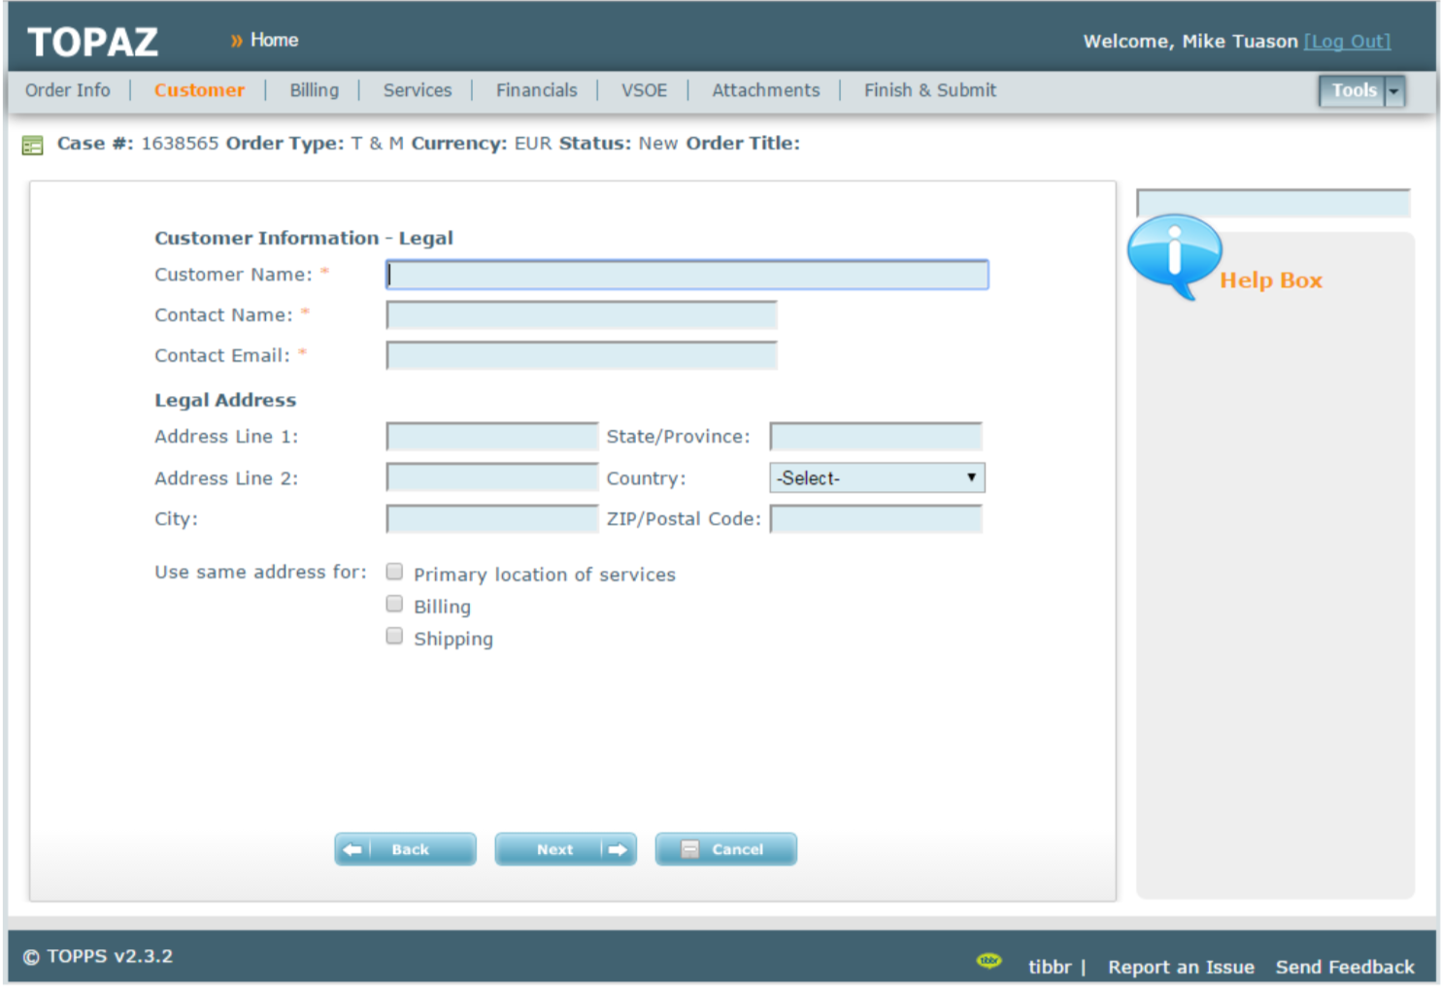Switch to the Financials tab
Viewport: 1441px width, 986px height.
pos(536,90)
